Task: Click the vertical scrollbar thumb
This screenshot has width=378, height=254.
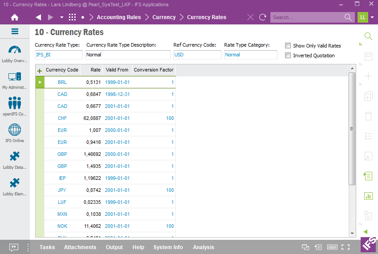Action: (352, 129)
